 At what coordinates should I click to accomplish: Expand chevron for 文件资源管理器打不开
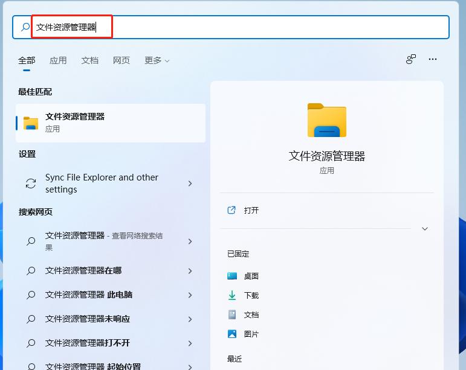pyautogui.click(x=190, y=343)
